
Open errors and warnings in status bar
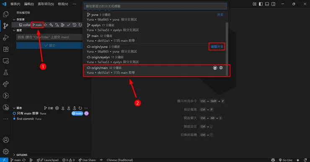tap(68, 160)
